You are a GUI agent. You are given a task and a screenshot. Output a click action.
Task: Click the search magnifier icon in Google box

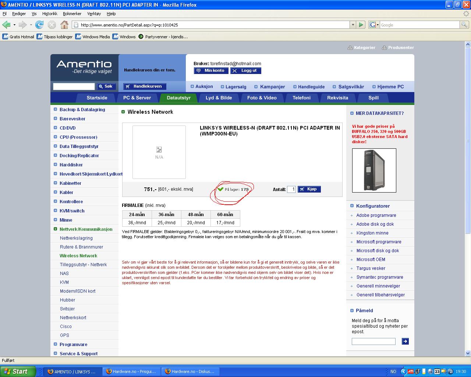464,25
